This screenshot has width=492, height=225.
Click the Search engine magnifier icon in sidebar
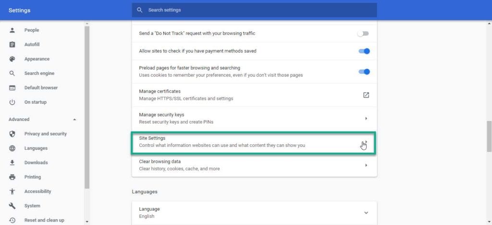(x=12, y=73)
